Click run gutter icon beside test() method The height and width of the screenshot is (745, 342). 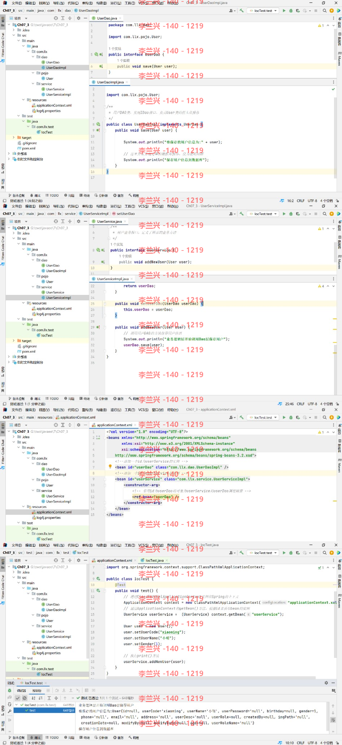(x=98, y=591)
